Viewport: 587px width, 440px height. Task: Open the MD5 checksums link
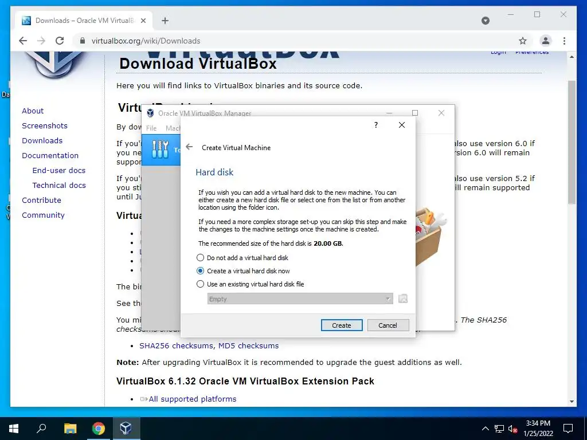coord(248,345)
